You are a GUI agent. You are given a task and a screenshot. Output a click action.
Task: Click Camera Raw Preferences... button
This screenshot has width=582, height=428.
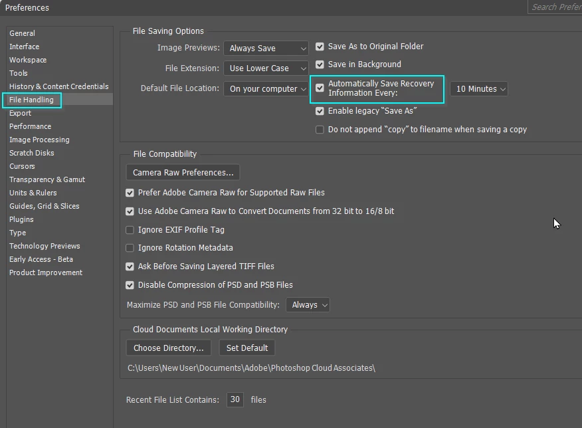(183, 173)
